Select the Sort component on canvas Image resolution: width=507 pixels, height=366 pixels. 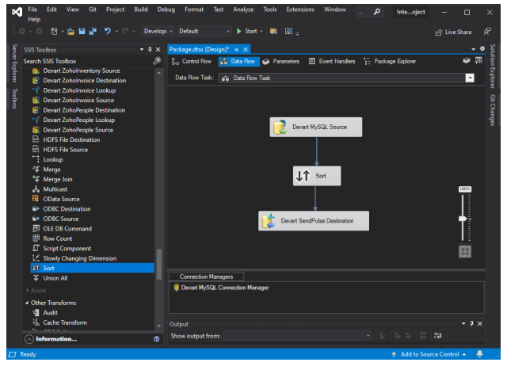point(317,176)
